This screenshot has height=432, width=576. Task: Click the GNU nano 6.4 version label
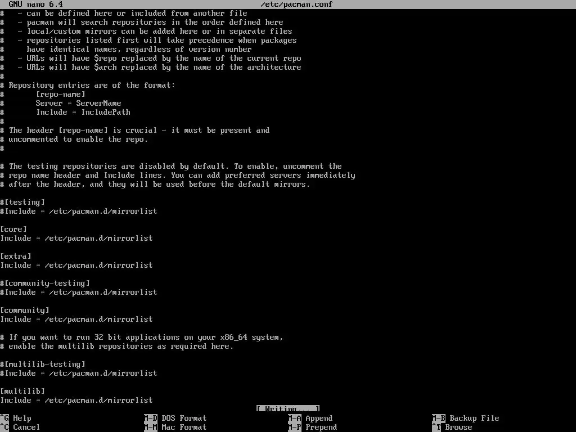point(35,4)
